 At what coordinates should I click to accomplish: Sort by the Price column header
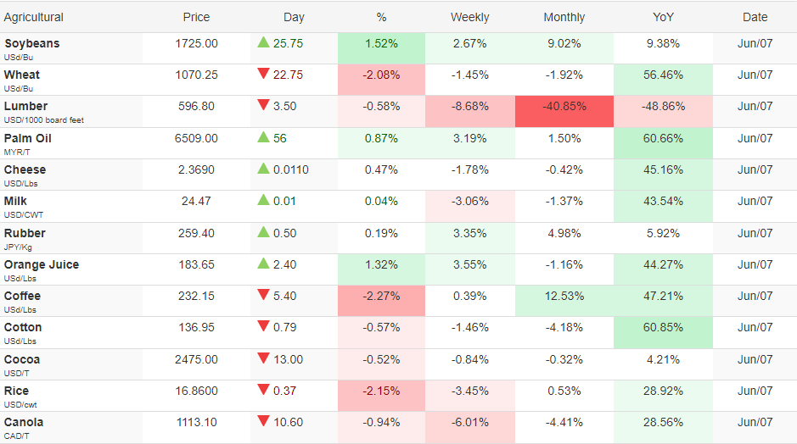pyautogui.click(x=196, y=17)
